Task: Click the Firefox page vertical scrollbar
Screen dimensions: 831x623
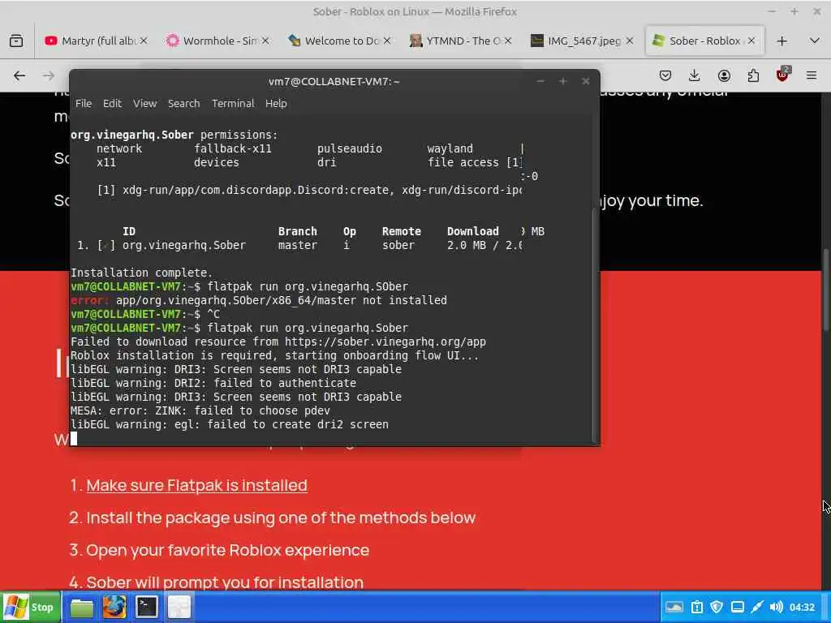Action: pos(825,290)
